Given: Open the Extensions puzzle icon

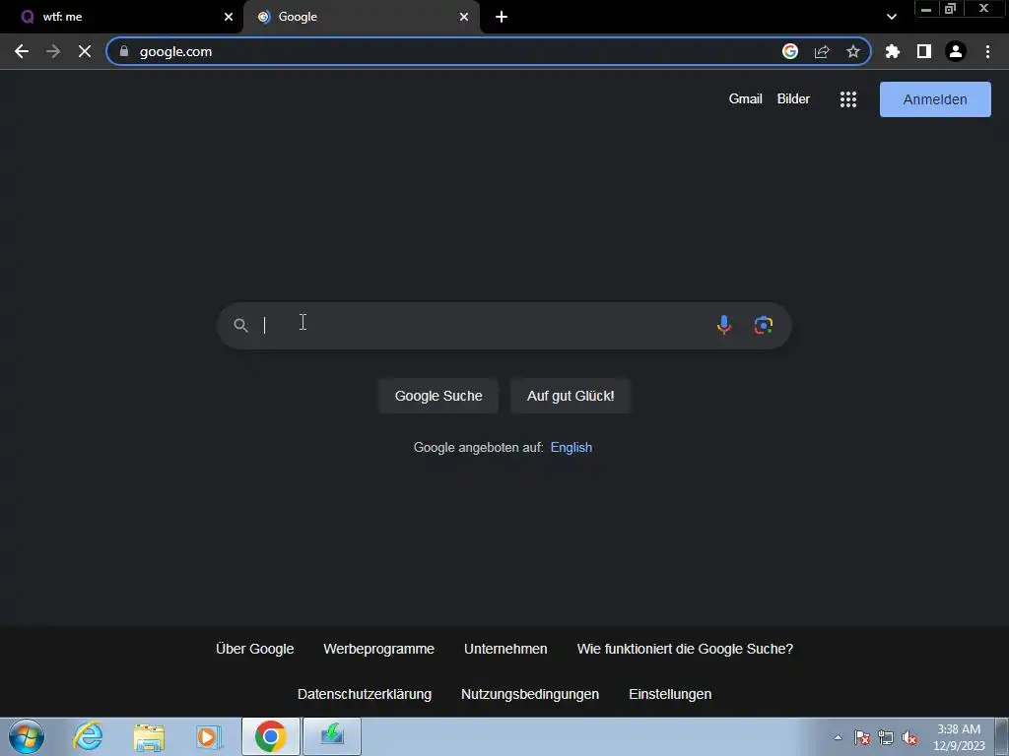Looking at the screenshot, I should [x=893, y=51].
